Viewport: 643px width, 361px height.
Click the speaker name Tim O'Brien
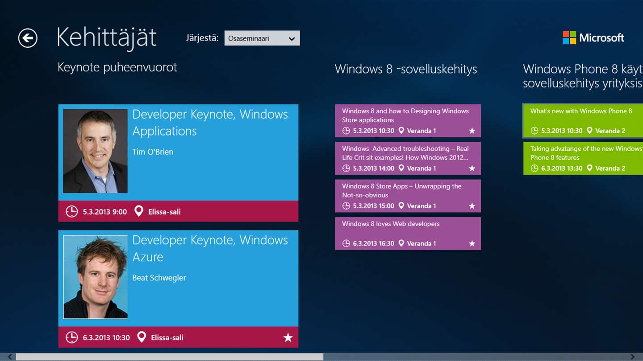(x=153, y=152)
